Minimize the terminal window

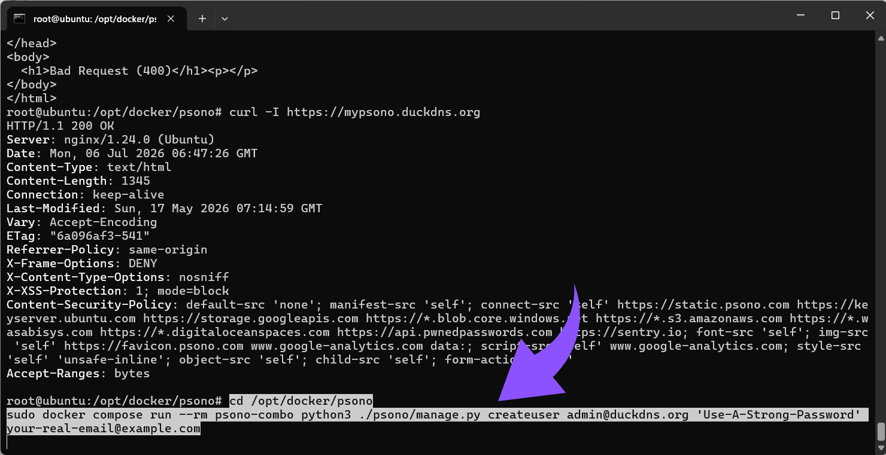pos(801,16)
